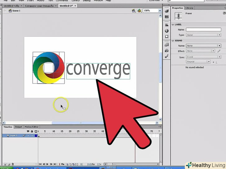Image resolution: width=226 pixels, height=169 pixels.
Task: Open the sound Name dropdown
Action: [x=204, y=46]
